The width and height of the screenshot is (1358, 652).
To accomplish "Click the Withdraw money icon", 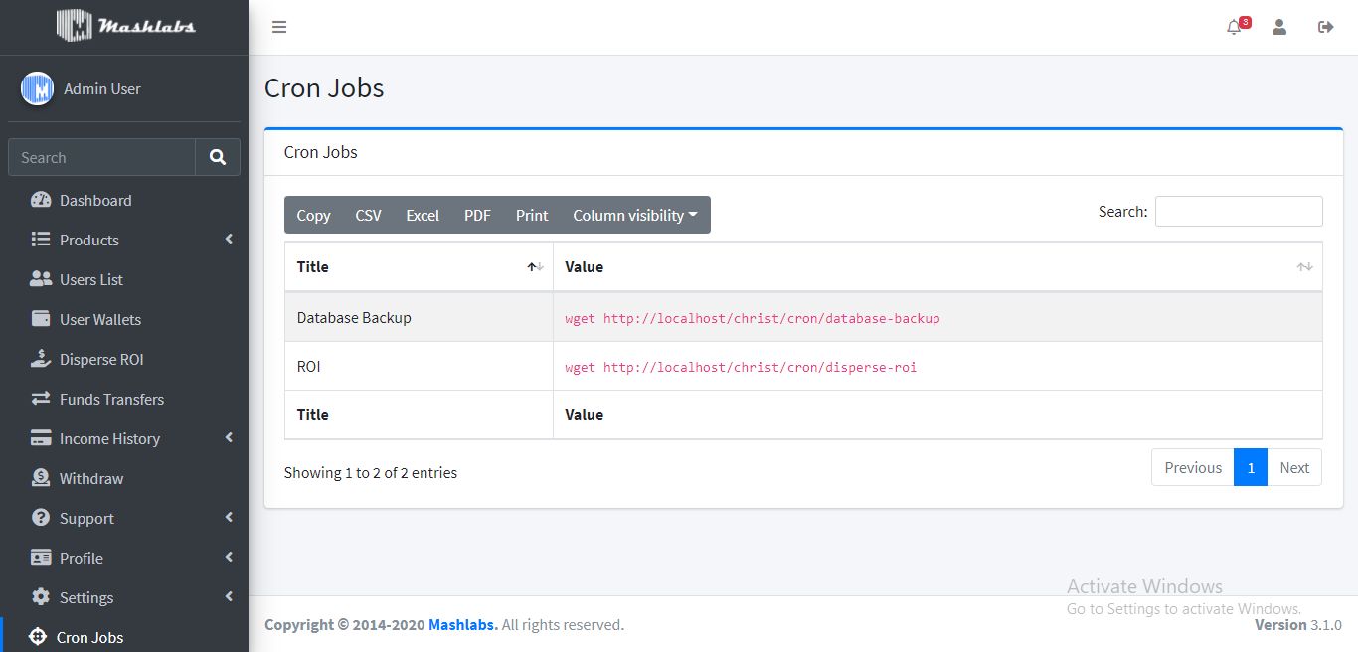I will coord(41,478).
